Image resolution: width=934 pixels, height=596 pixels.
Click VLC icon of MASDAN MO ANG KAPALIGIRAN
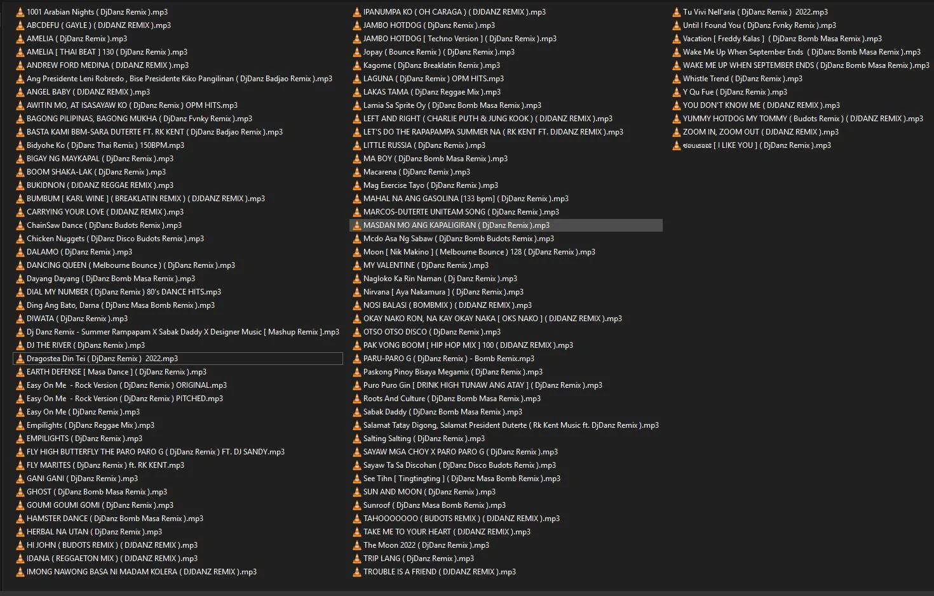[357, 225]
